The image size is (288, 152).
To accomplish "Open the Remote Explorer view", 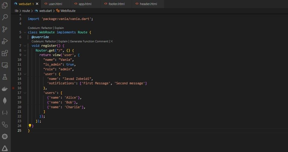I will tap(5, 65).
